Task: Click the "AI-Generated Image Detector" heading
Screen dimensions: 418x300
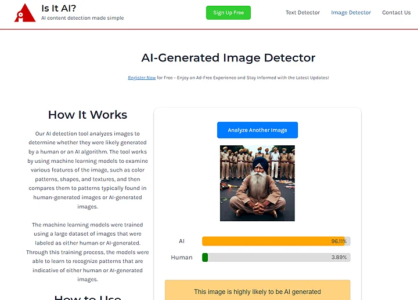Action: point(228,58)
